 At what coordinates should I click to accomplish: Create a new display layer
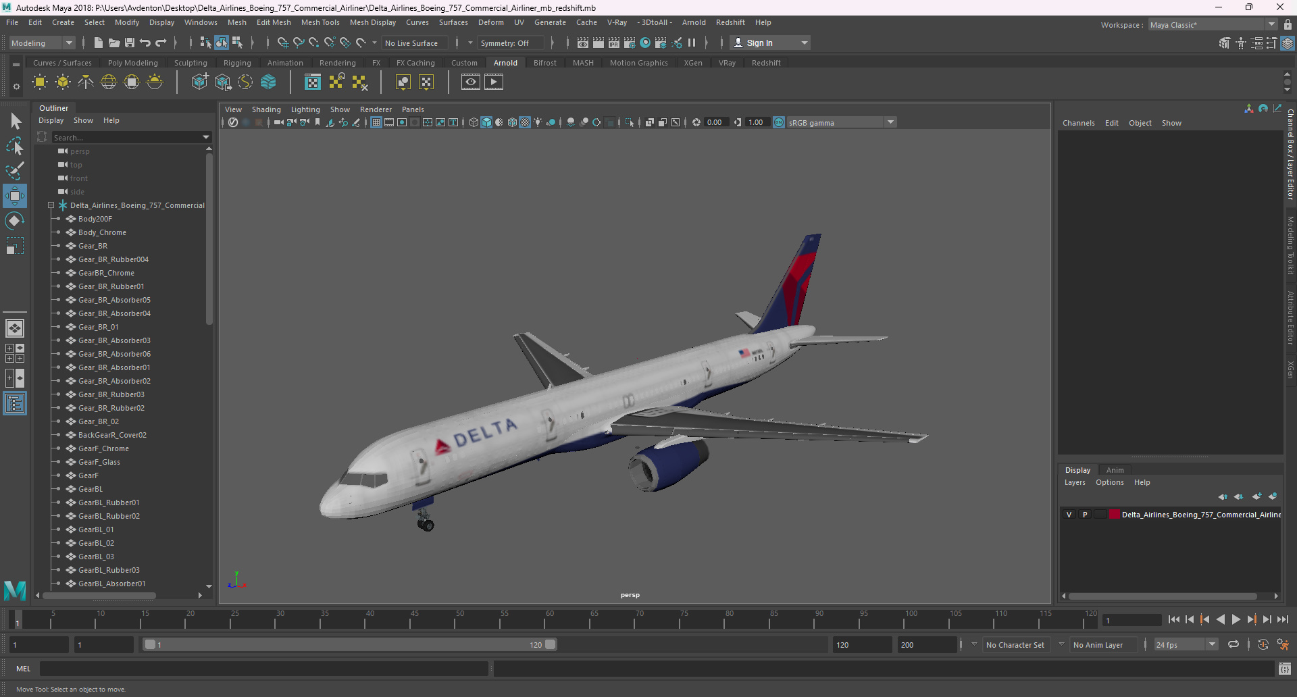[1257, 496]
